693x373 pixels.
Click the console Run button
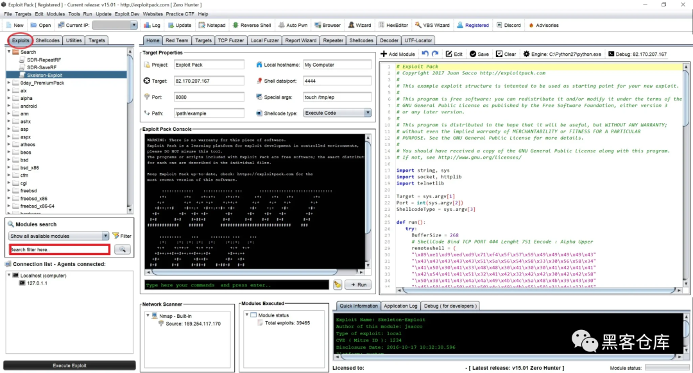[359, 285]
